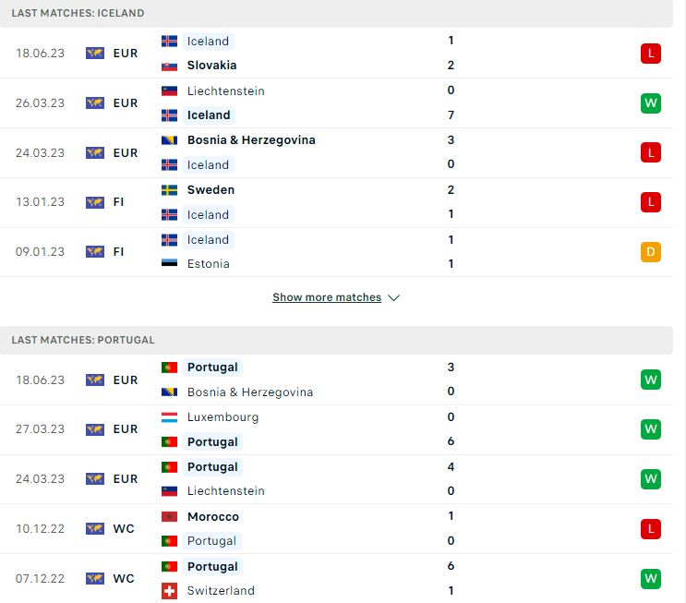Click chevron next to Show more matches
686x603 pixels.
tap(393, 298)
